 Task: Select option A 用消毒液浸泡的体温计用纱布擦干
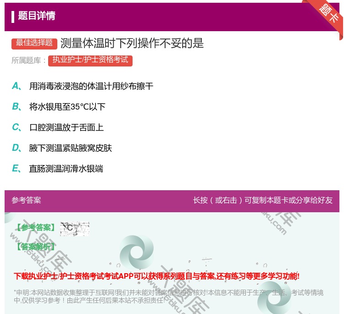tap(83, 86)
